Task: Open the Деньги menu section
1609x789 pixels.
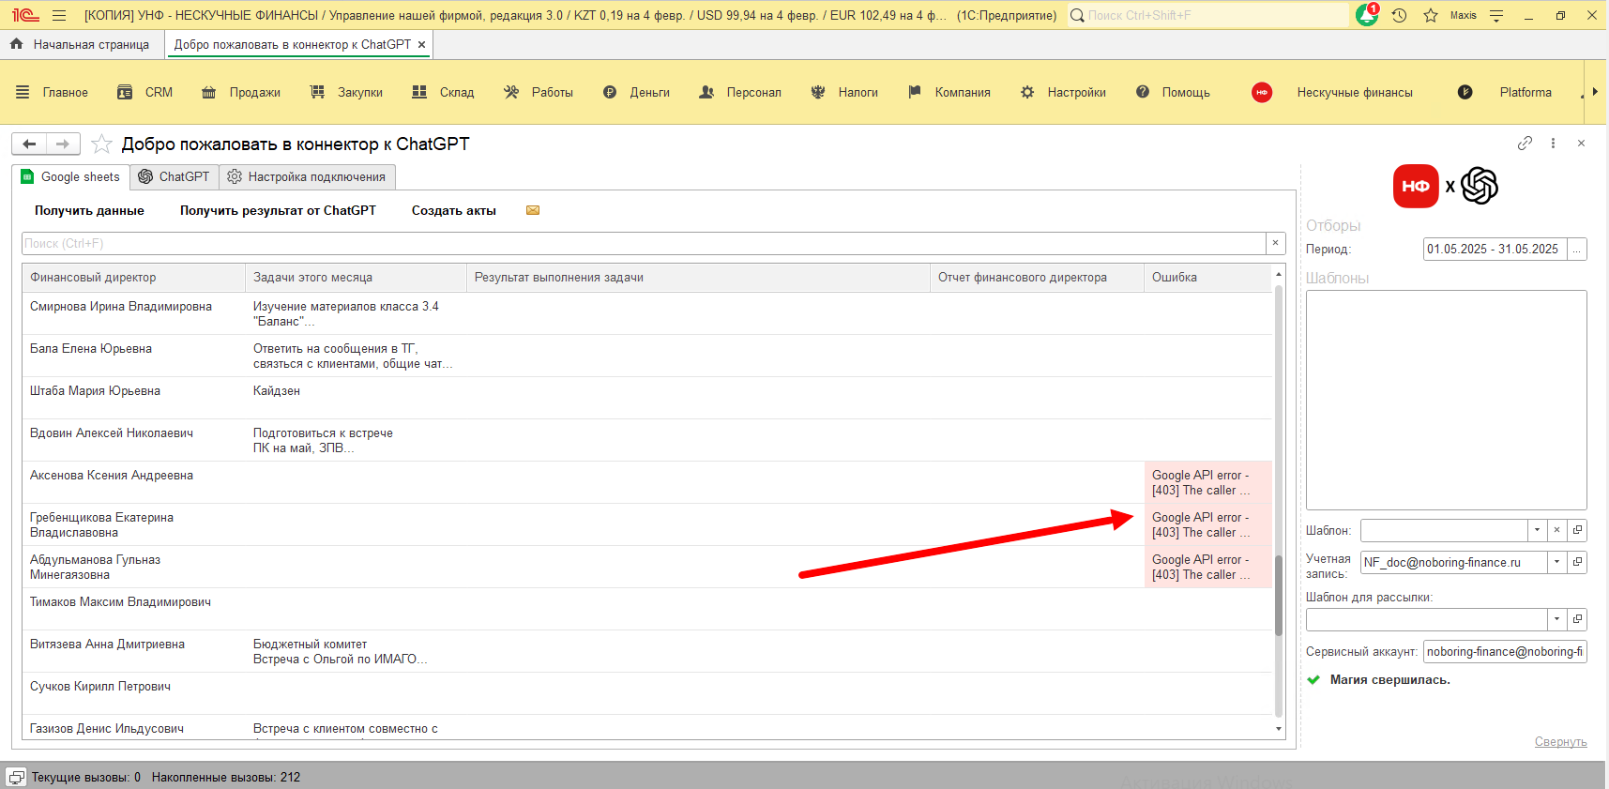Action: [x=637, y=92]
